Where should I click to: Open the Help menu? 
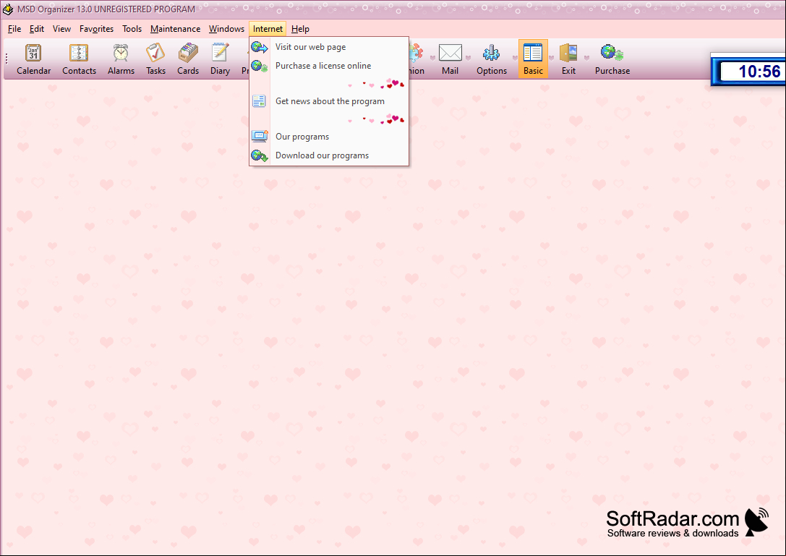tap(300, 29)
